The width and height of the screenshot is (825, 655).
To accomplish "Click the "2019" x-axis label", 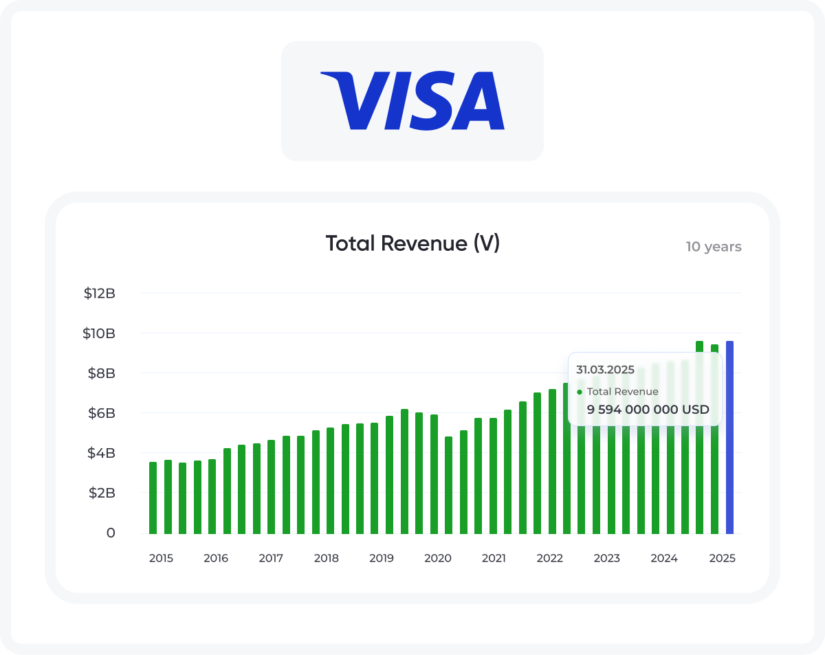I will coord(382,558).
